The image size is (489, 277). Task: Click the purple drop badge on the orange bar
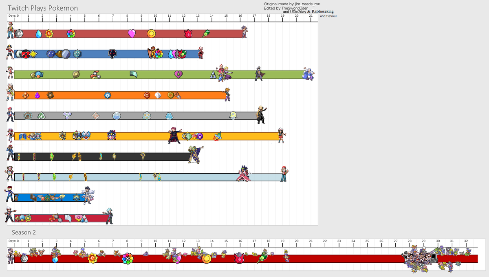(37, 95)
